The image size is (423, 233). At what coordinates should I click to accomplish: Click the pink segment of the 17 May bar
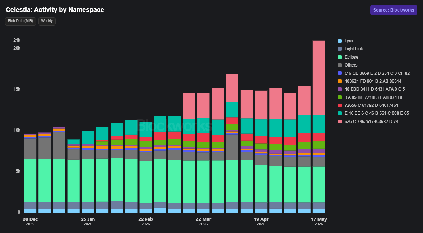pos(319,78)
